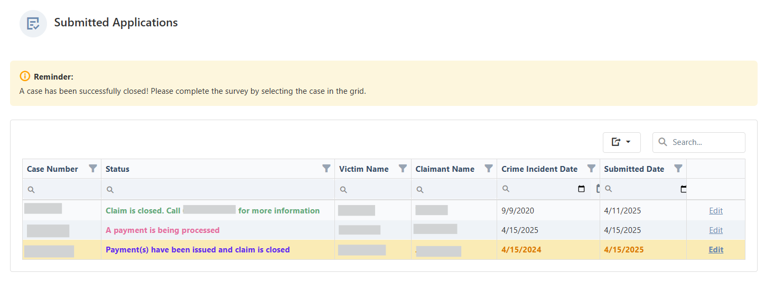This screenshot has height=283, width=765.
Task: Open the Status column filter
Action: [326, 169]
